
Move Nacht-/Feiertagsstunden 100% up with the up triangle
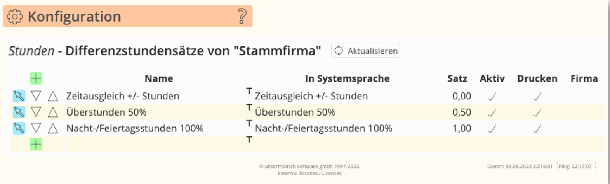[x=53, y=128]
